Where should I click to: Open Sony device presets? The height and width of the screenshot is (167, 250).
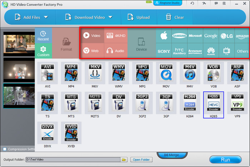(x=164, y=51)
